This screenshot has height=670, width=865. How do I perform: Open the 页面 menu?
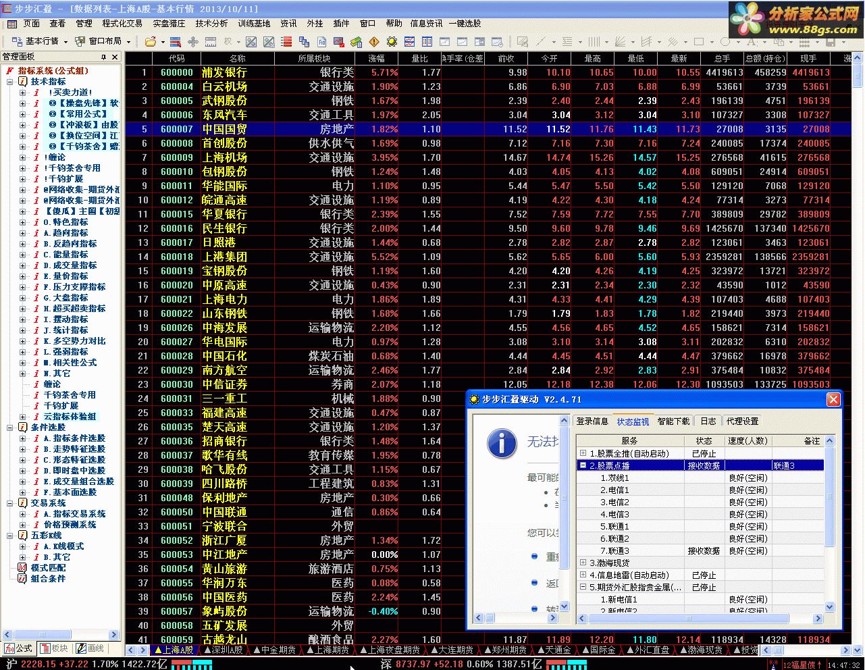(x=32, y=23)
